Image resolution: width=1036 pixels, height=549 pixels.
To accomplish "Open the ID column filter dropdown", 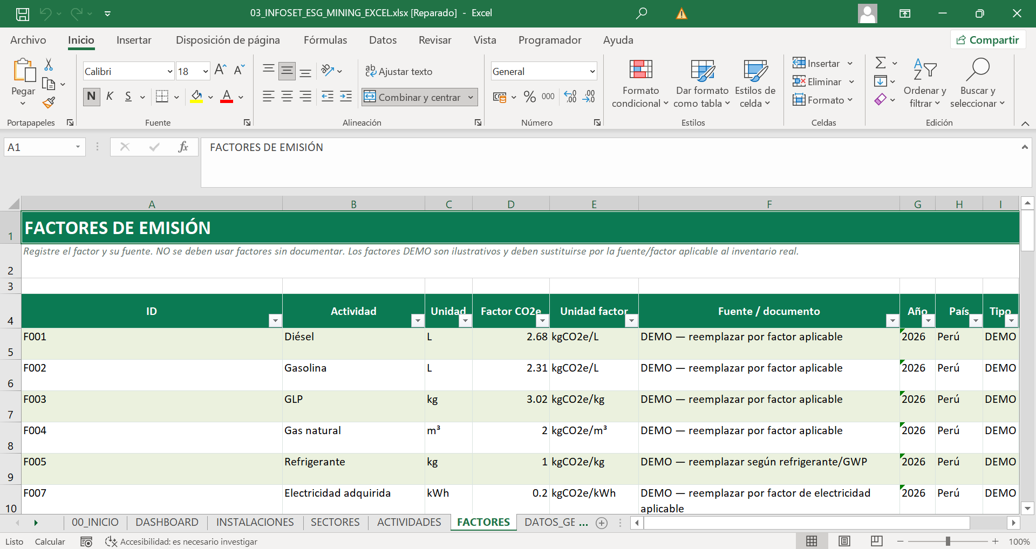I will [x=275, y=321].
